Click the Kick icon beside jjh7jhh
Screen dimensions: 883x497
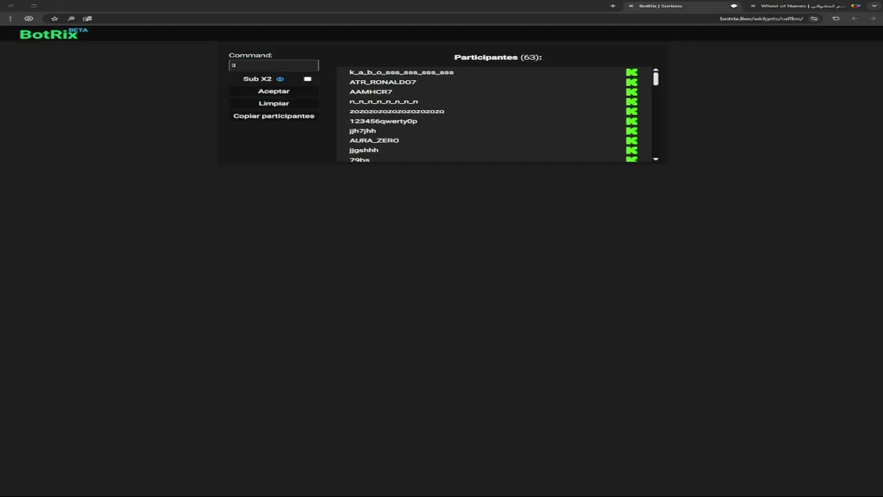click(631, 130)
